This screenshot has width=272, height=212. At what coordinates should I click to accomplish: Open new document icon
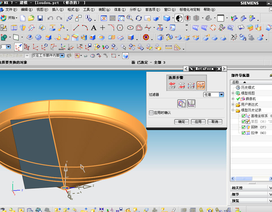pos(23,18)
